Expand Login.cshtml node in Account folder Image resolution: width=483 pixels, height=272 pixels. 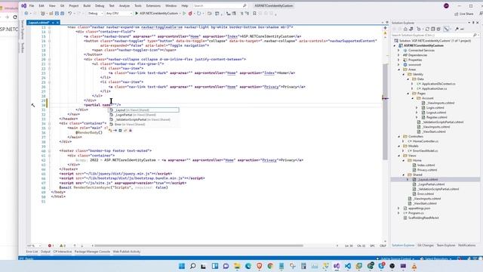417,107
